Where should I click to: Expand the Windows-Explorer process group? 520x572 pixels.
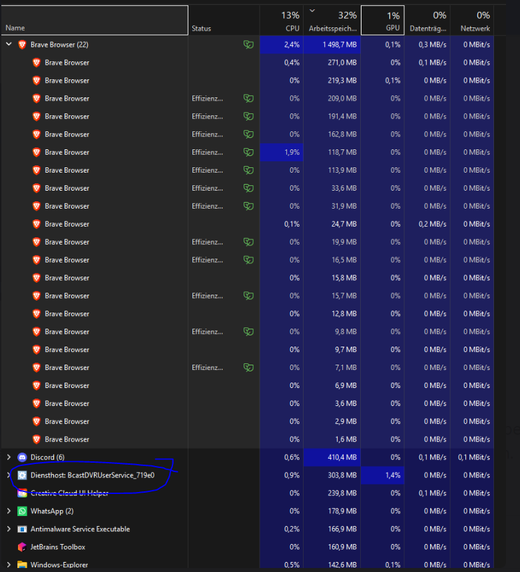9,565
